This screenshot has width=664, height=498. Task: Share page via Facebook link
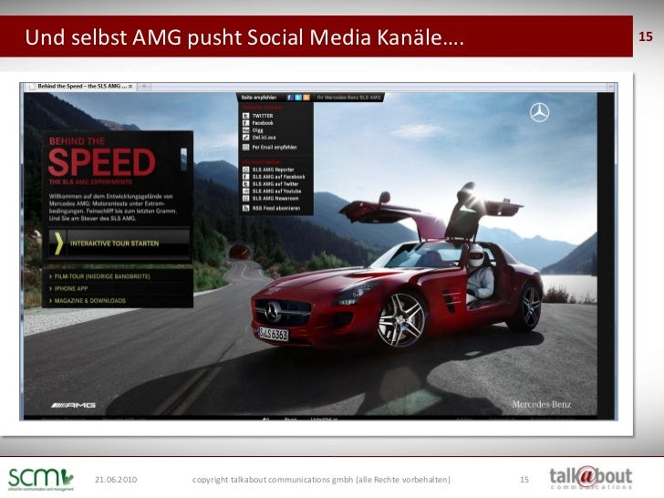coord(263,123)
